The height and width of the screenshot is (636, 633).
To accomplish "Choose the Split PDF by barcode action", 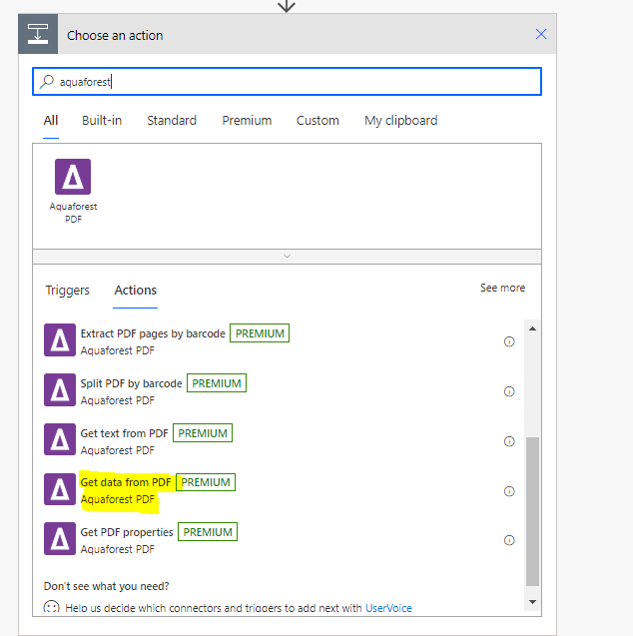I will click(131, 383).
